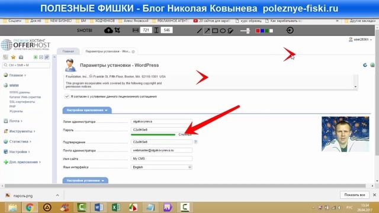
Task: Click the pin icon in sidebar toolbar
Action: pyautogui.click(x=47, y=57)
